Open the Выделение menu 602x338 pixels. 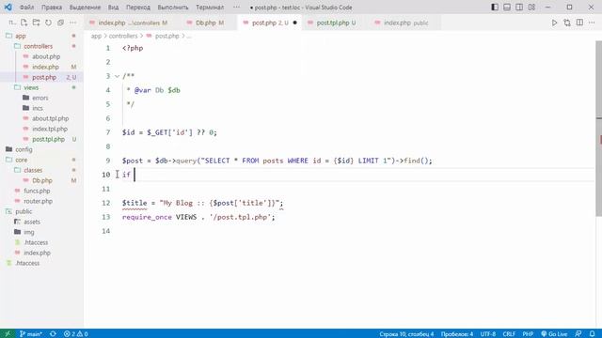(85, 8)
